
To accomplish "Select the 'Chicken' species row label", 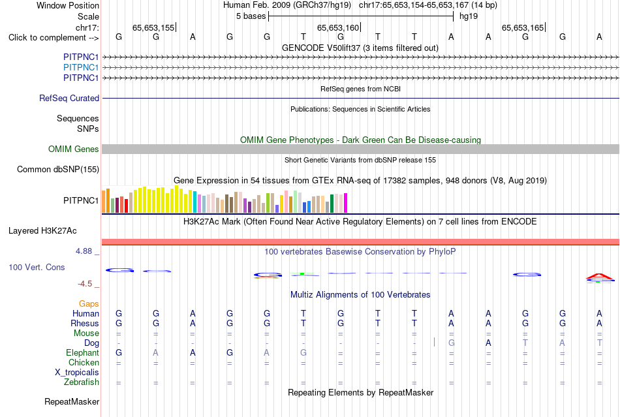I will point(84,362).
